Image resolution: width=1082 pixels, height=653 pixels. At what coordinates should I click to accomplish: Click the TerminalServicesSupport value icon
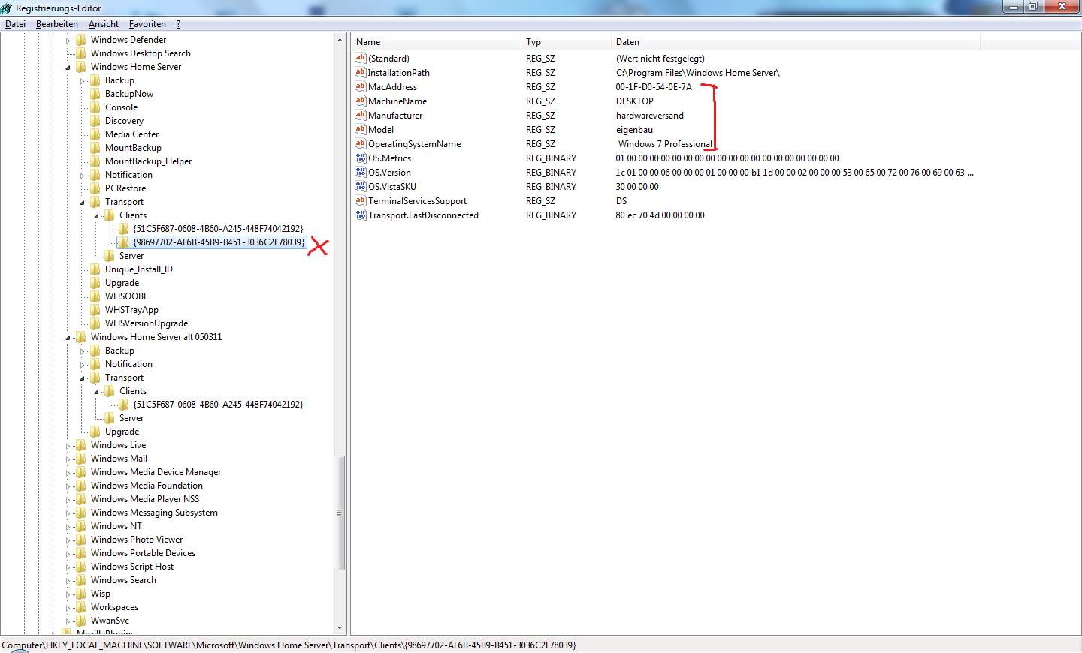coord(361,200)
